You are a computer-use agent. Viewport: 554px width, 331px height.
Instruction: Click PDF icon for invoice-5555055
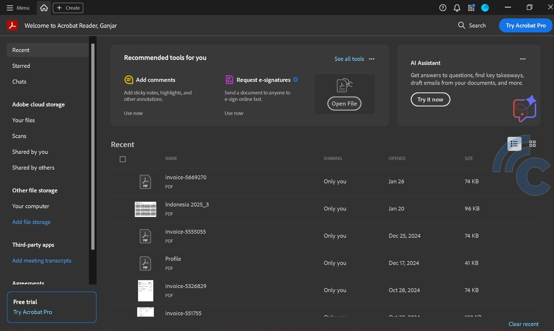145,236
